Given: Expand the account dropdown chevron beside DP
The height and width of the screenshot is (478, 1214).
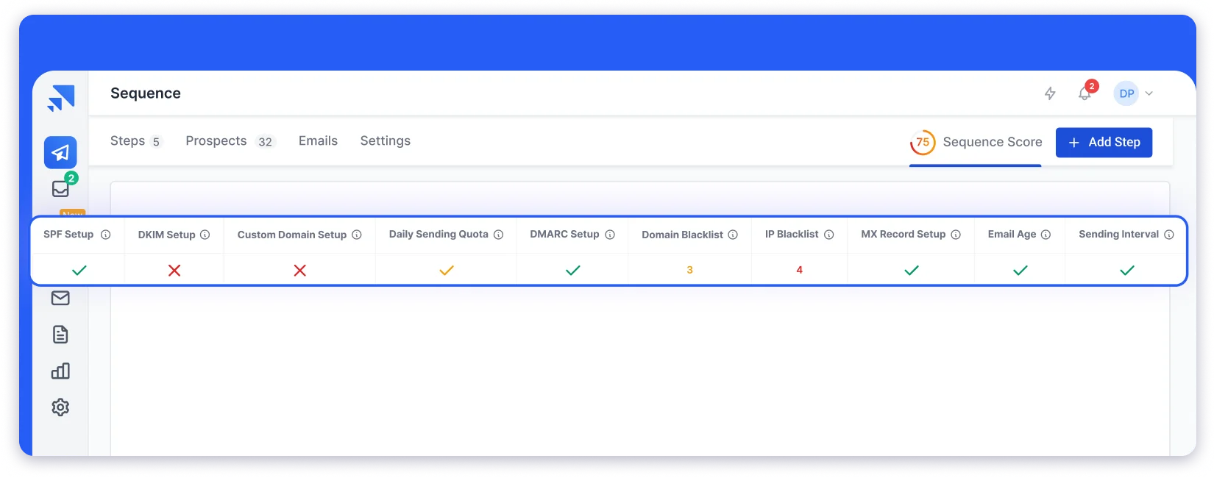Looking at the screenshot, I should [1149, 93].
